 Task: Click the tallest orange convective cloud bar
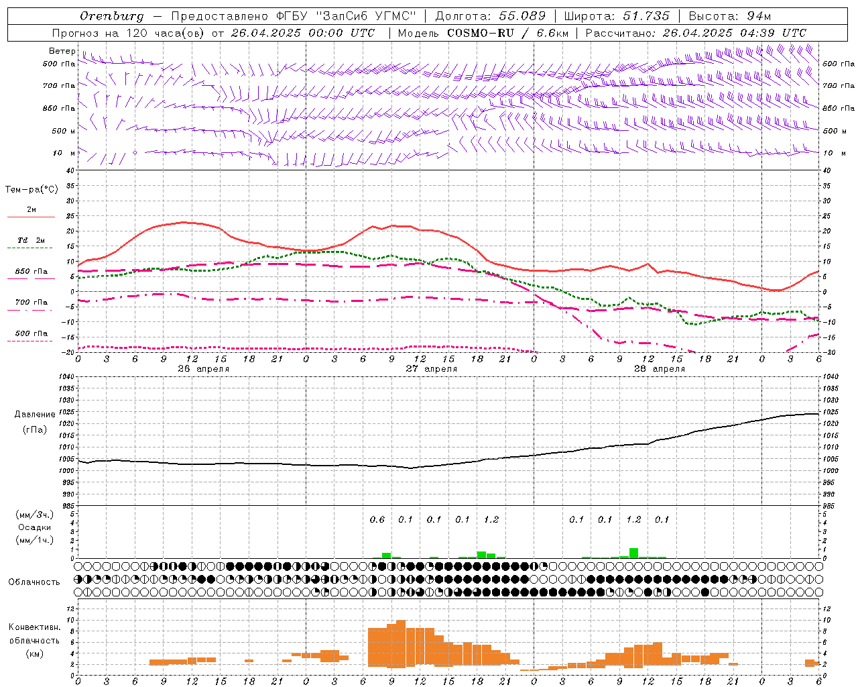coord(401,644)
